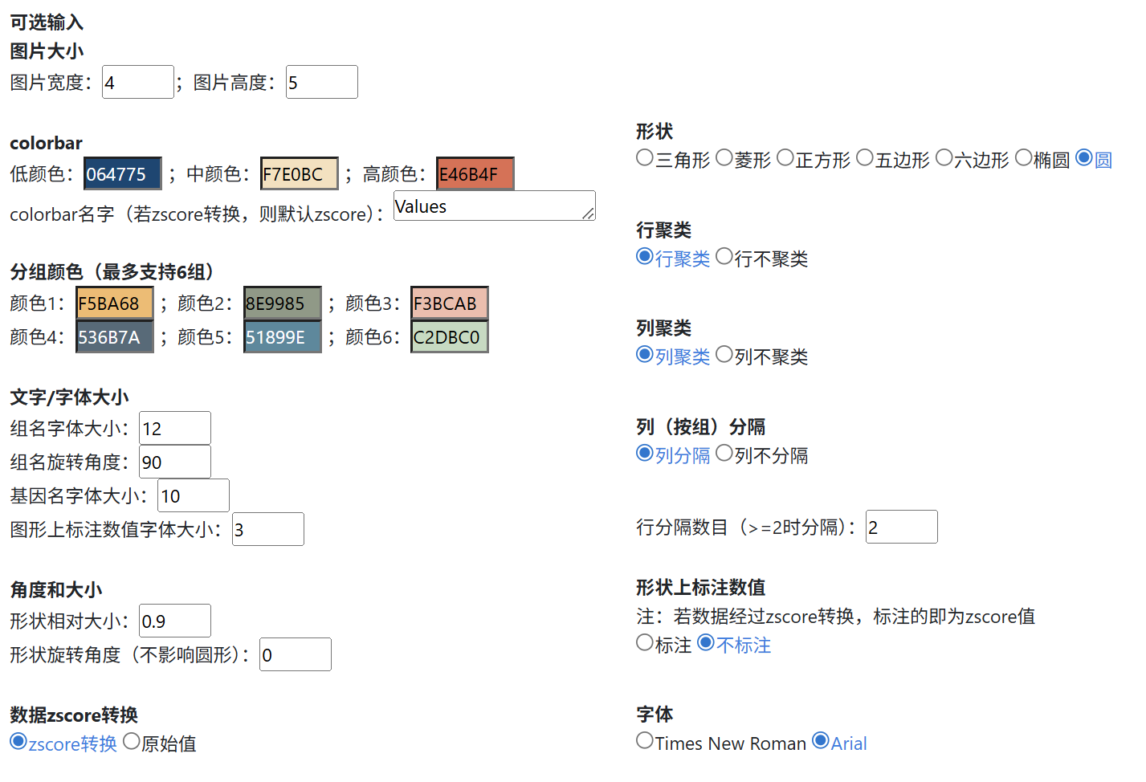Choose the 正方形 (square) shape
This screenshot has width=1146, height=782.
click(x=785, y=158)
